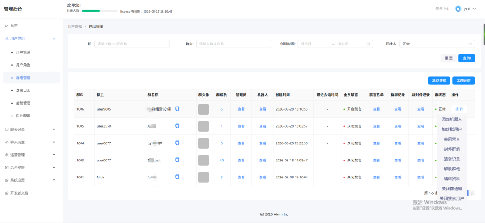Open the ydd account dropdown arrow

[x=474, y=9]
